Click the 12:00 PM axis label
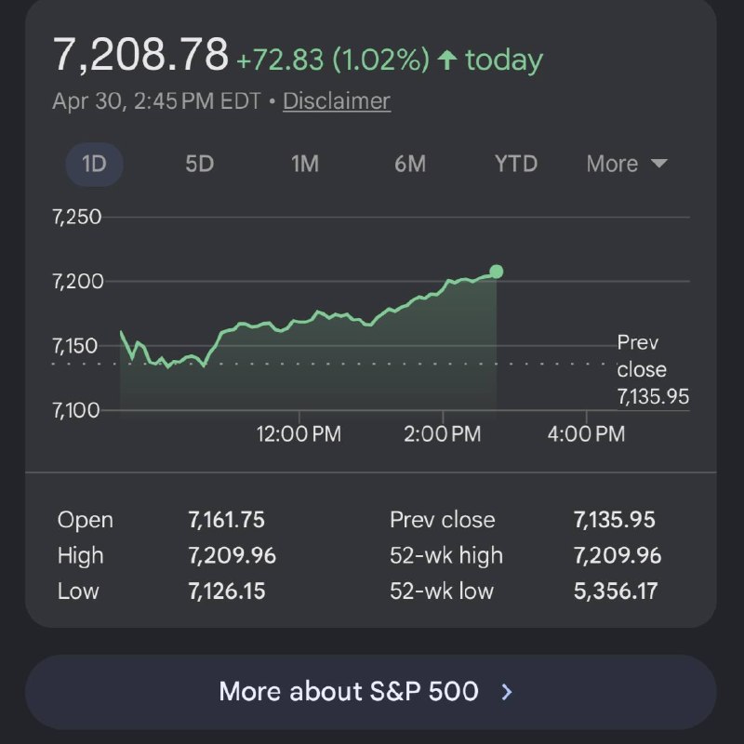Viewport: 744px width, 744px height. 299,433
